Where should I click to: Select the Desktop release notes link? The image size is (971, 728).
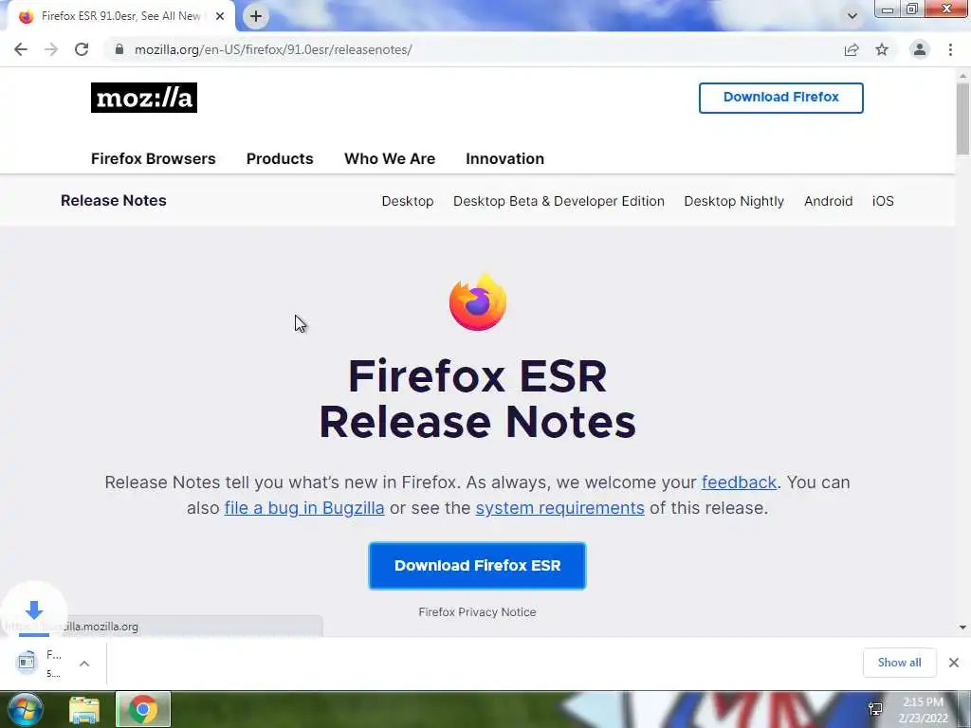(408, 201)
